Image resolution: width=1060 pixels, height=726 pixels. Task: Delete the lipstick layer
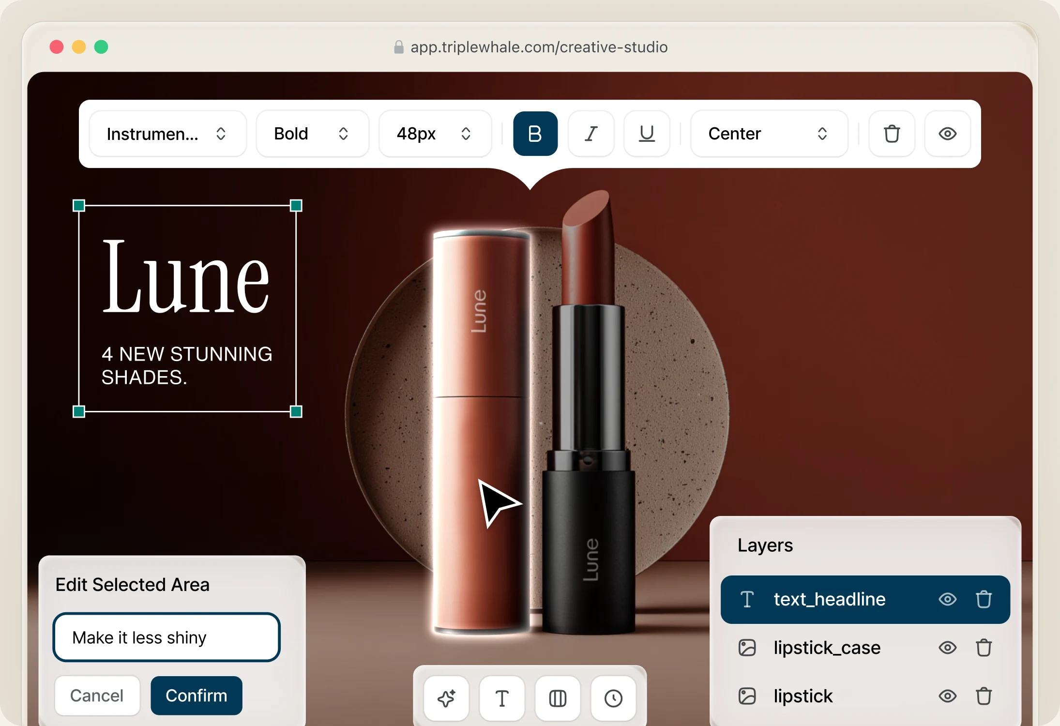[984, 696]
